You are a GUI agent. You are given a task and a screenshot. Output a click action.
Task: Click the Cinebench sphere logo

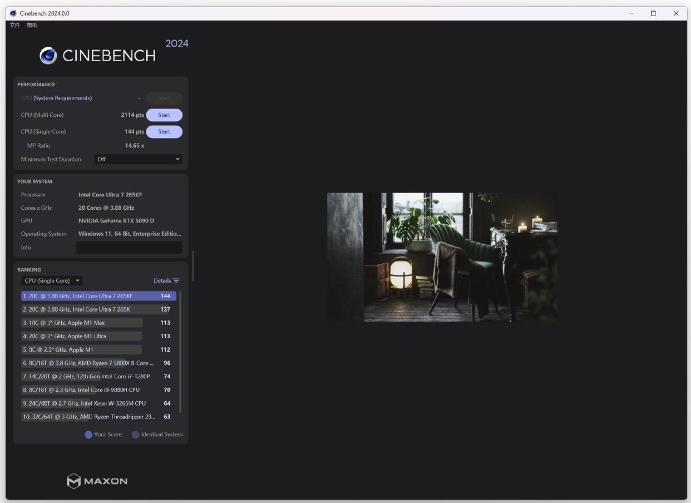[48, 56]
